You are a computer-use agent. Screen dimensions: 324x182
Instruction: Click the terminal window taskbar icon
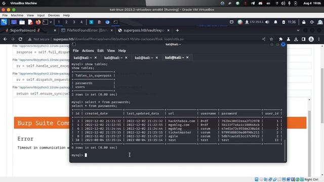coord(115,22)
